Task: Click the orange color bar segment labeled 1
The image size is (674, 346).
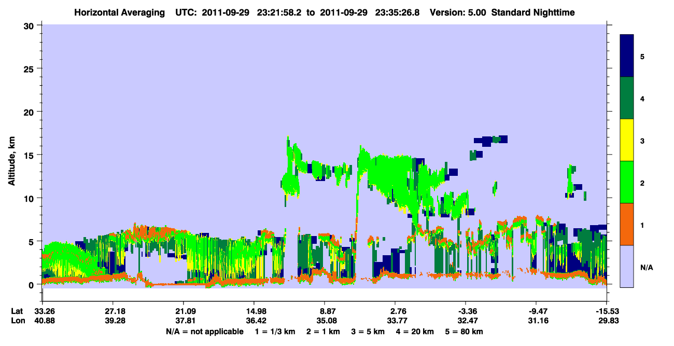Action: click(x=627, y=224)
